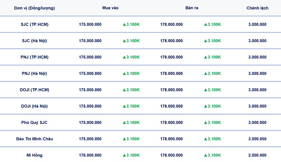Click the sell-side up arrow for Bảo Tín Minh Châu

(x=206, y=139)
